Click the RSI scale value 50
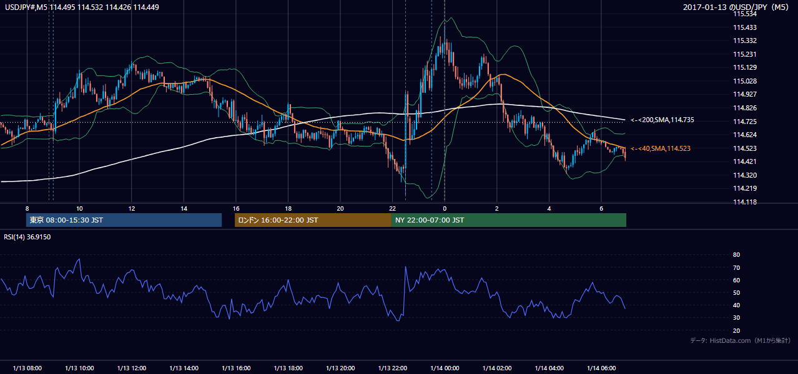 click(736, 292)
